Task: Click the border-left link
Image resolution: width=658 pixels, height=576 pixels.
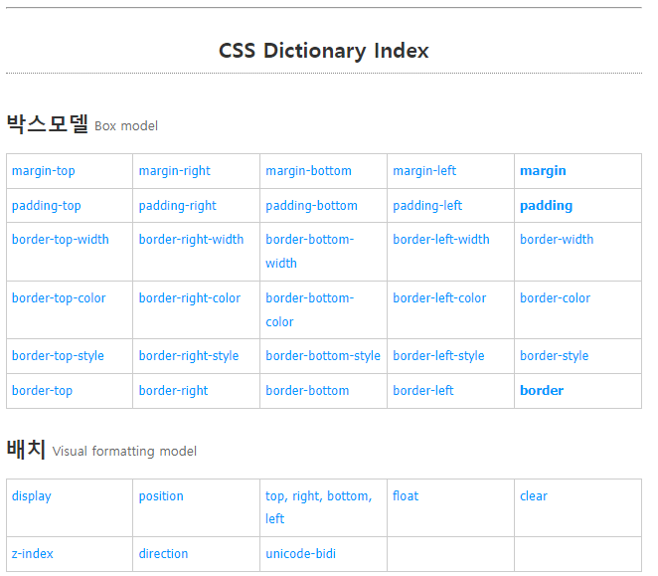Action: click(423, 391)
